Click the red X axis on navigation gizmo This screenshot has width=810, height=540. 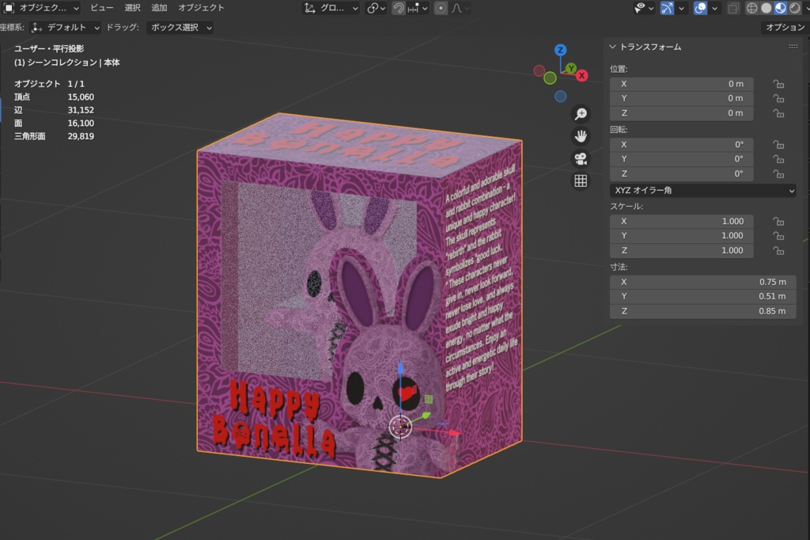point(582,76)
